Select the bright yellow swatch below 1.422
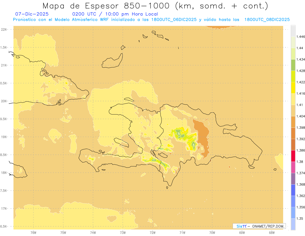The image size is (305, 236). point(293,88)
